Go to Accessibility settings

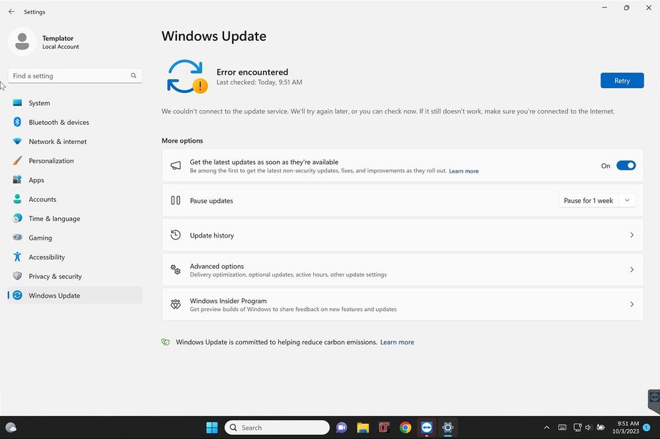pyautogui.click(x=75, y=257)
